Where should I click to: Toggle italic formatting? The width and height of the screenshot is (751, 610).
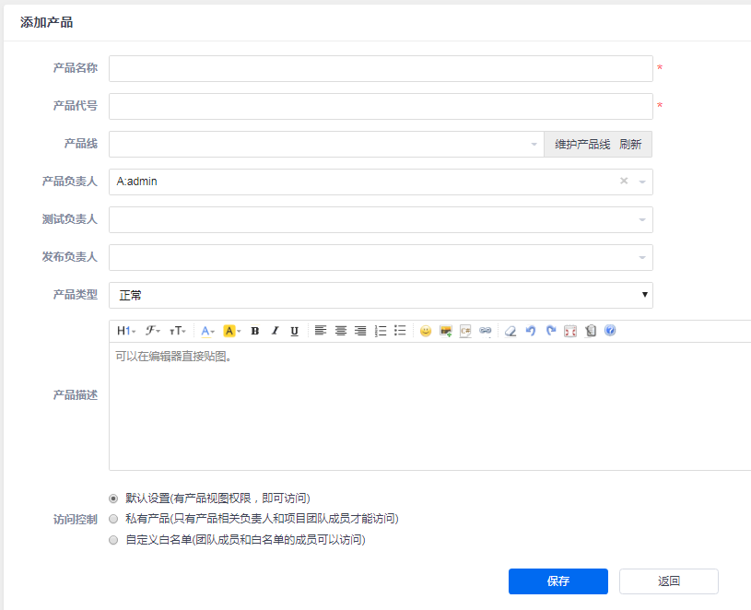coord(275,331)
